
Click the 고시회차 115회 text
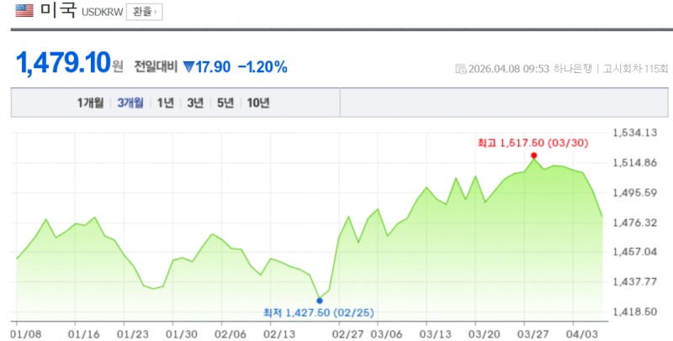634,69
